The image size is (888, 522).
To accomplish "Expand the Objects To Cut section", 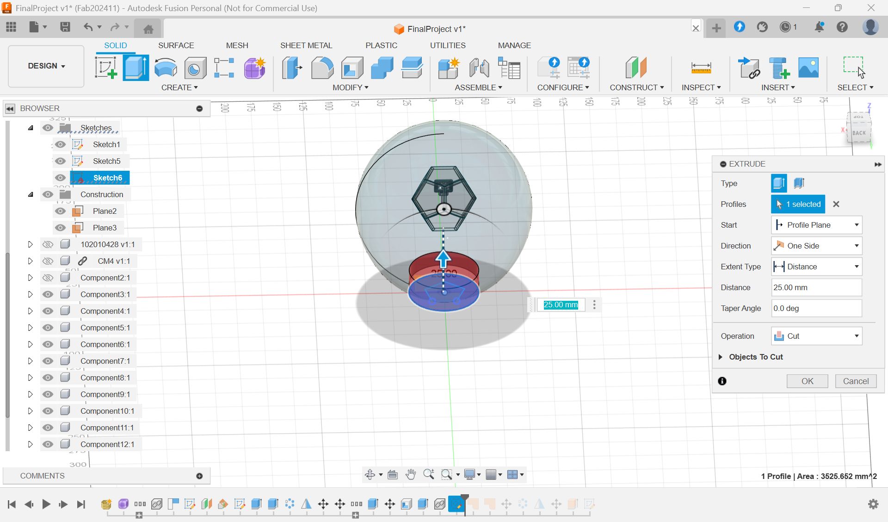I will [x=720, y=357].
